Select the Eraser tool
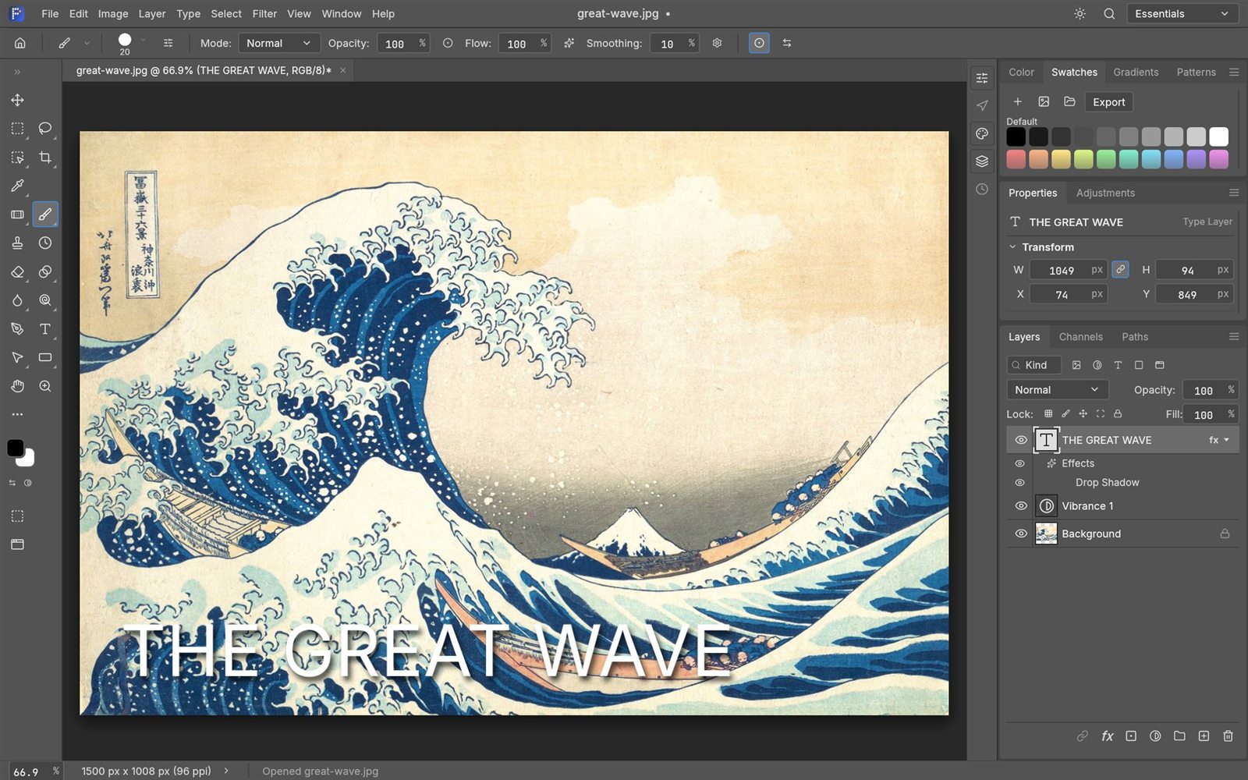The height and width of the screenshot is (780, 1248). [17, 271]
